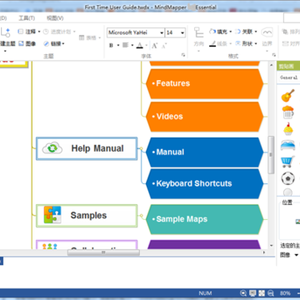300x300 pixels.
Task: Select the Sample Maps subtopic
Action: [x=205, y=219]
